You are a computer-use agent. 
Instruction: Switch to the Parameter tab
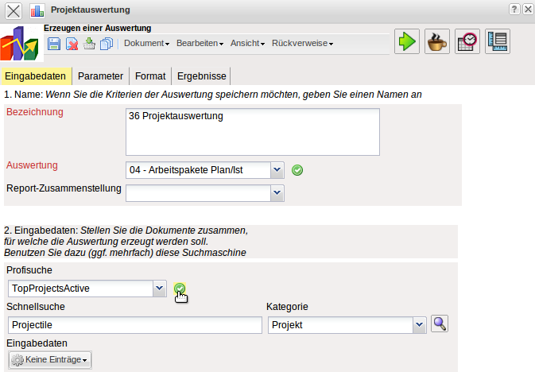(100, 76)
